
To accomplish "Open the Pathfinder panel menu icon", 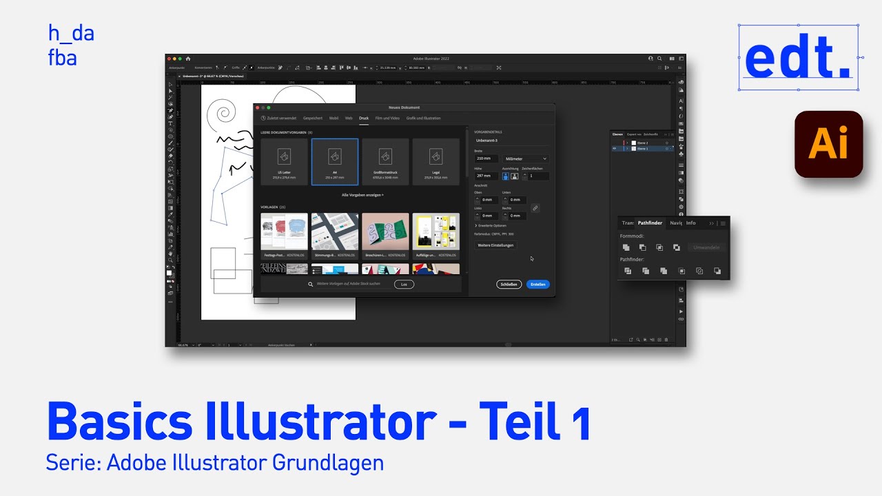I will (x=723, y=223).
